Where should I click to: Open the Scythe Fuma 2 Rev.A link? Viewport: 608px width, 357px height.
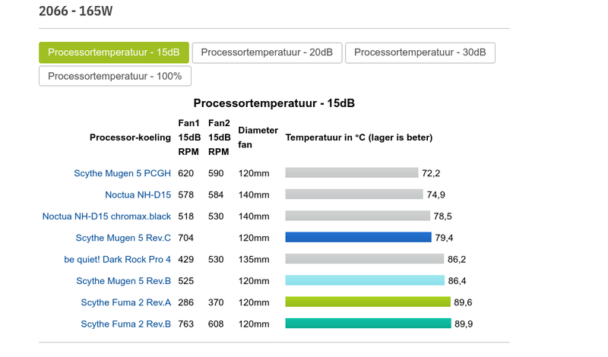(x=125, y=302)
